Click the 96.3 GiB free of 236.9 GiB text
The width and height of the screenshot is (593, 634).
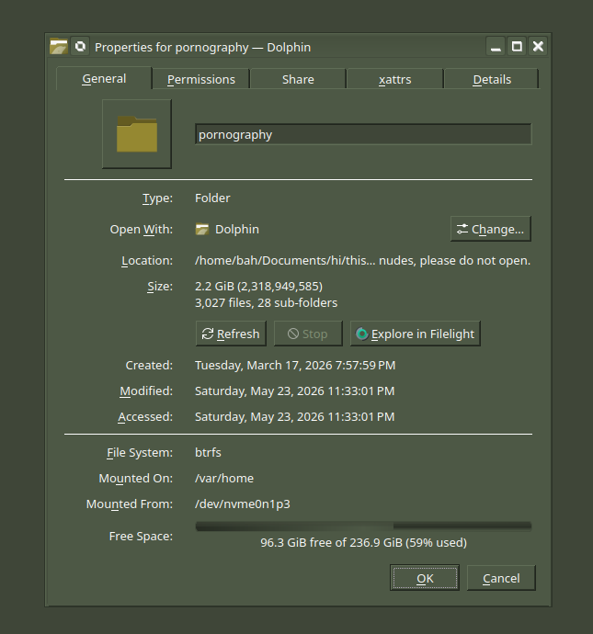(364, 543)
